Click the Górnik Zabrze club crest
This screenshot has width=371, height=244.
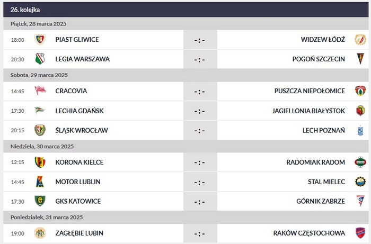360,201
